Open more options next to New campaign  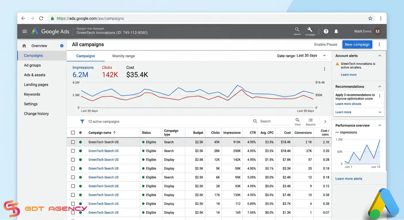pyautogui.click(x=379, y=44)
